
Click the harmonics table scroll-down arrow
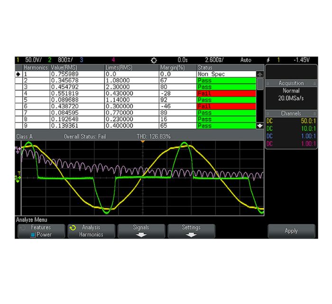(x=260, y=126)
